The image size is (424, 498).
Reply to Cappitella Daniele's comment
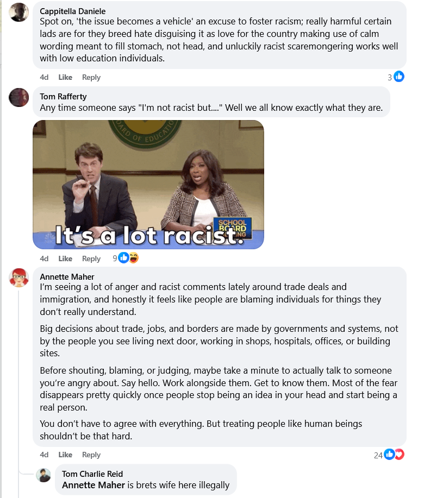point(91,77)
